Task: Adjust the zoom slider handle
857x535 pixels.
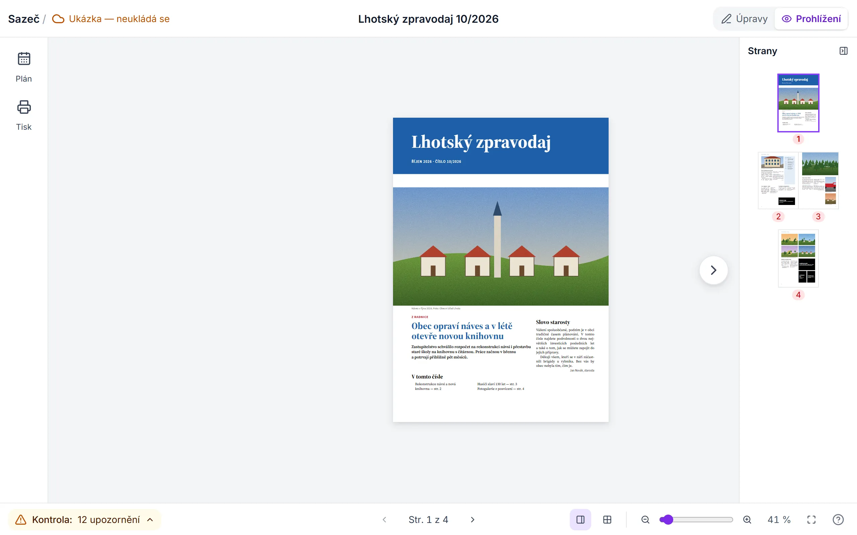Action: pos(668,519)
